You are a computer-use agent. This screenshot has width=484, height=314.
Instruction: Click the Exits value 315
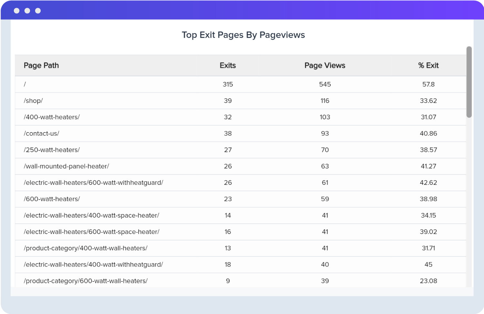[228, 84]
